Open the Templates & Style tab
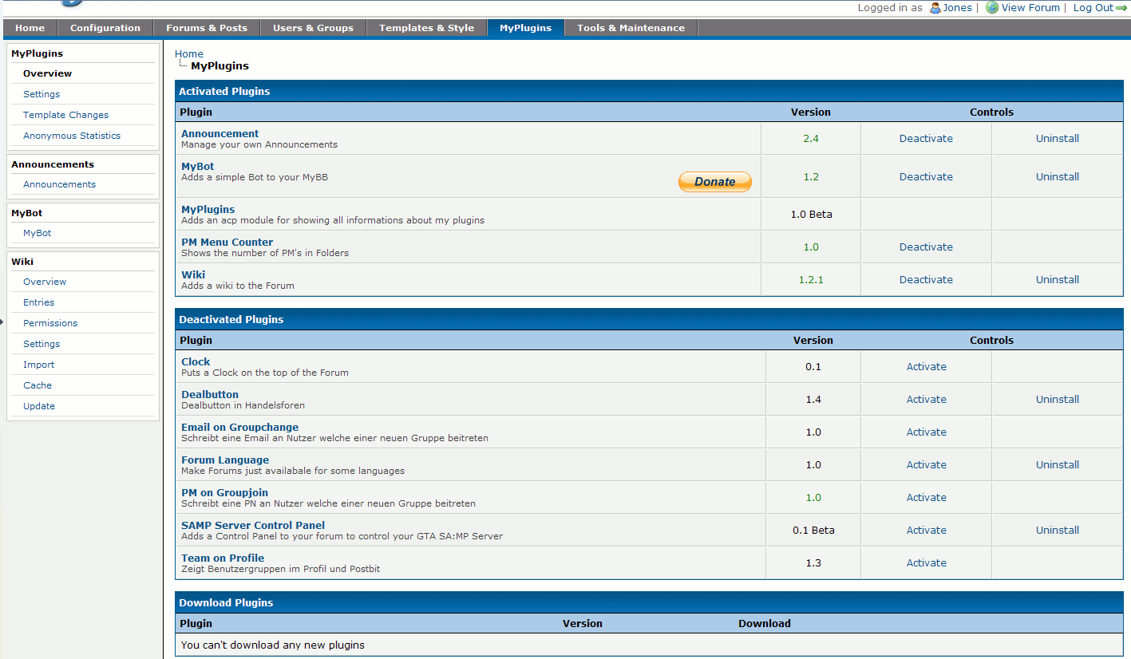The height and width of the screenshot is (659, 1131). click(426, 28)
